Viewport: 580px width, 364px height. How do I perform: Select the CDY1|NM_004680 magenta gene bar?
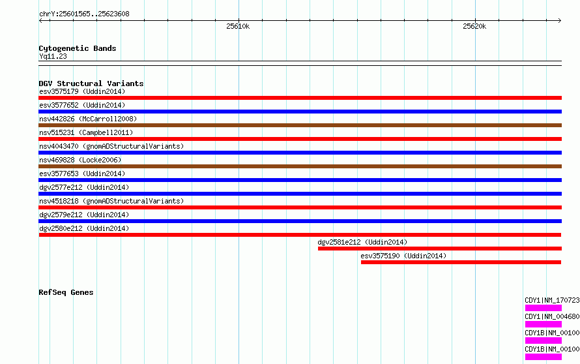coord(544,324)
